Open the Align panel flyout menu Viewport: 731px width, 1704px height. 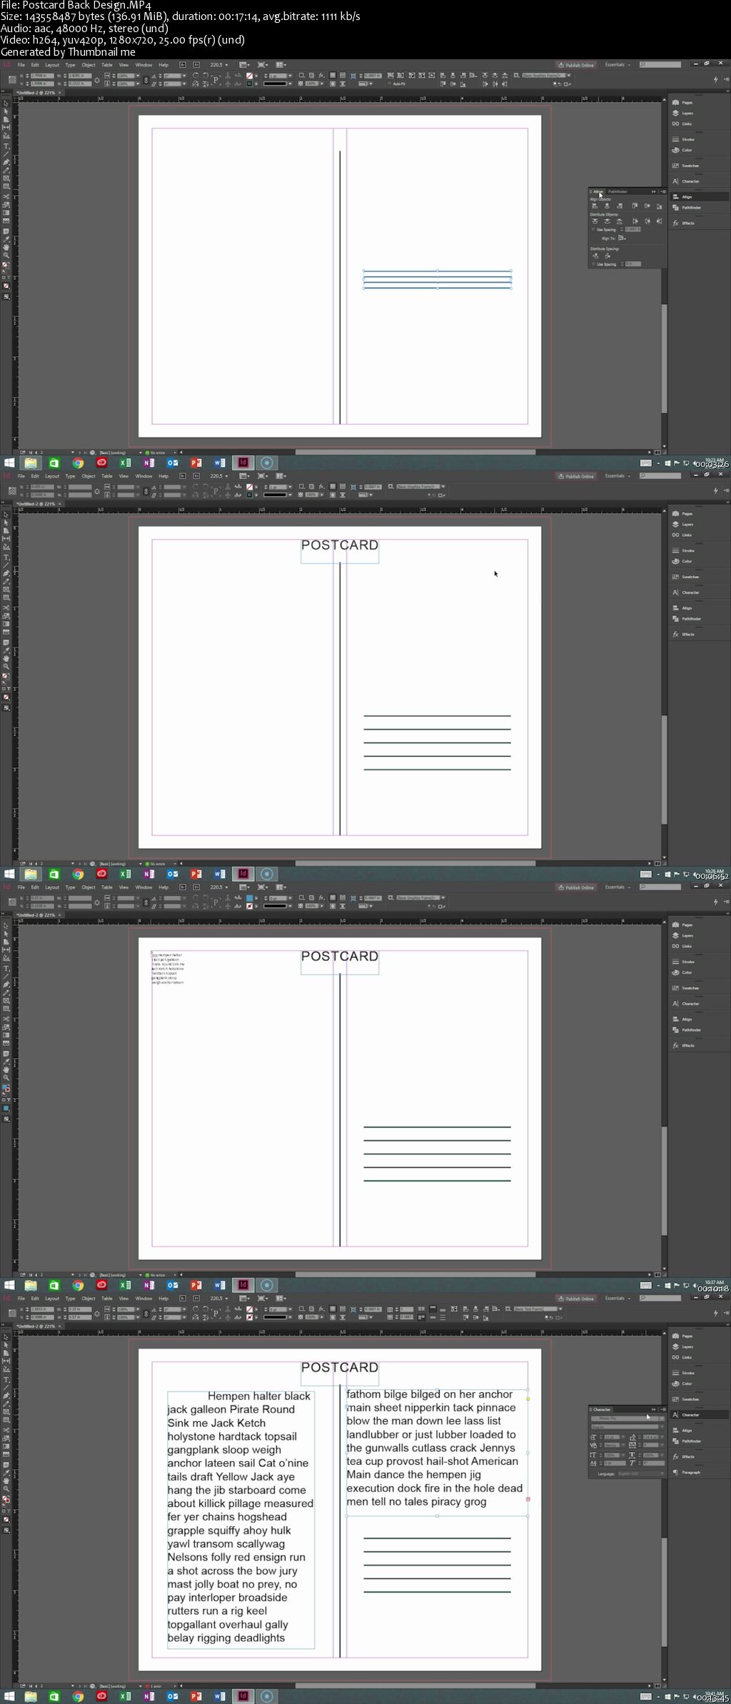tap(663, 191)
